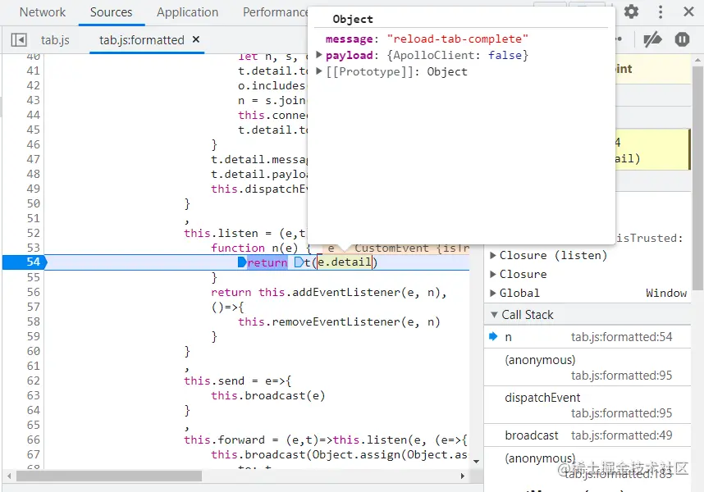Select call stack frame n

[x=587, y=337]
